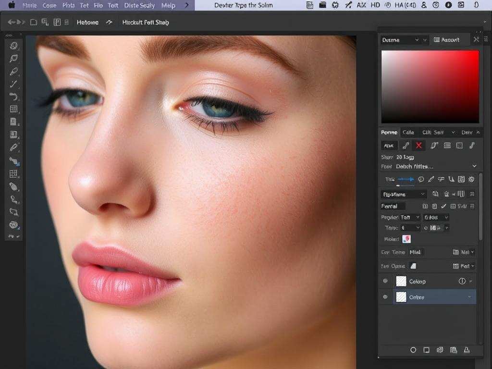Click the checkmark icon in Fental row
This screenshot has height=369, width=492.
tap(444, 206)
